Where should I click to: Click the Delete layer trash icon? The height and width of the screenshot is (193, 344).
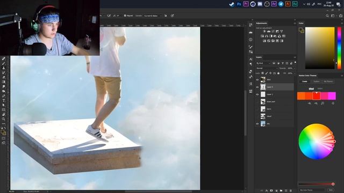click(x=291, y=191)
